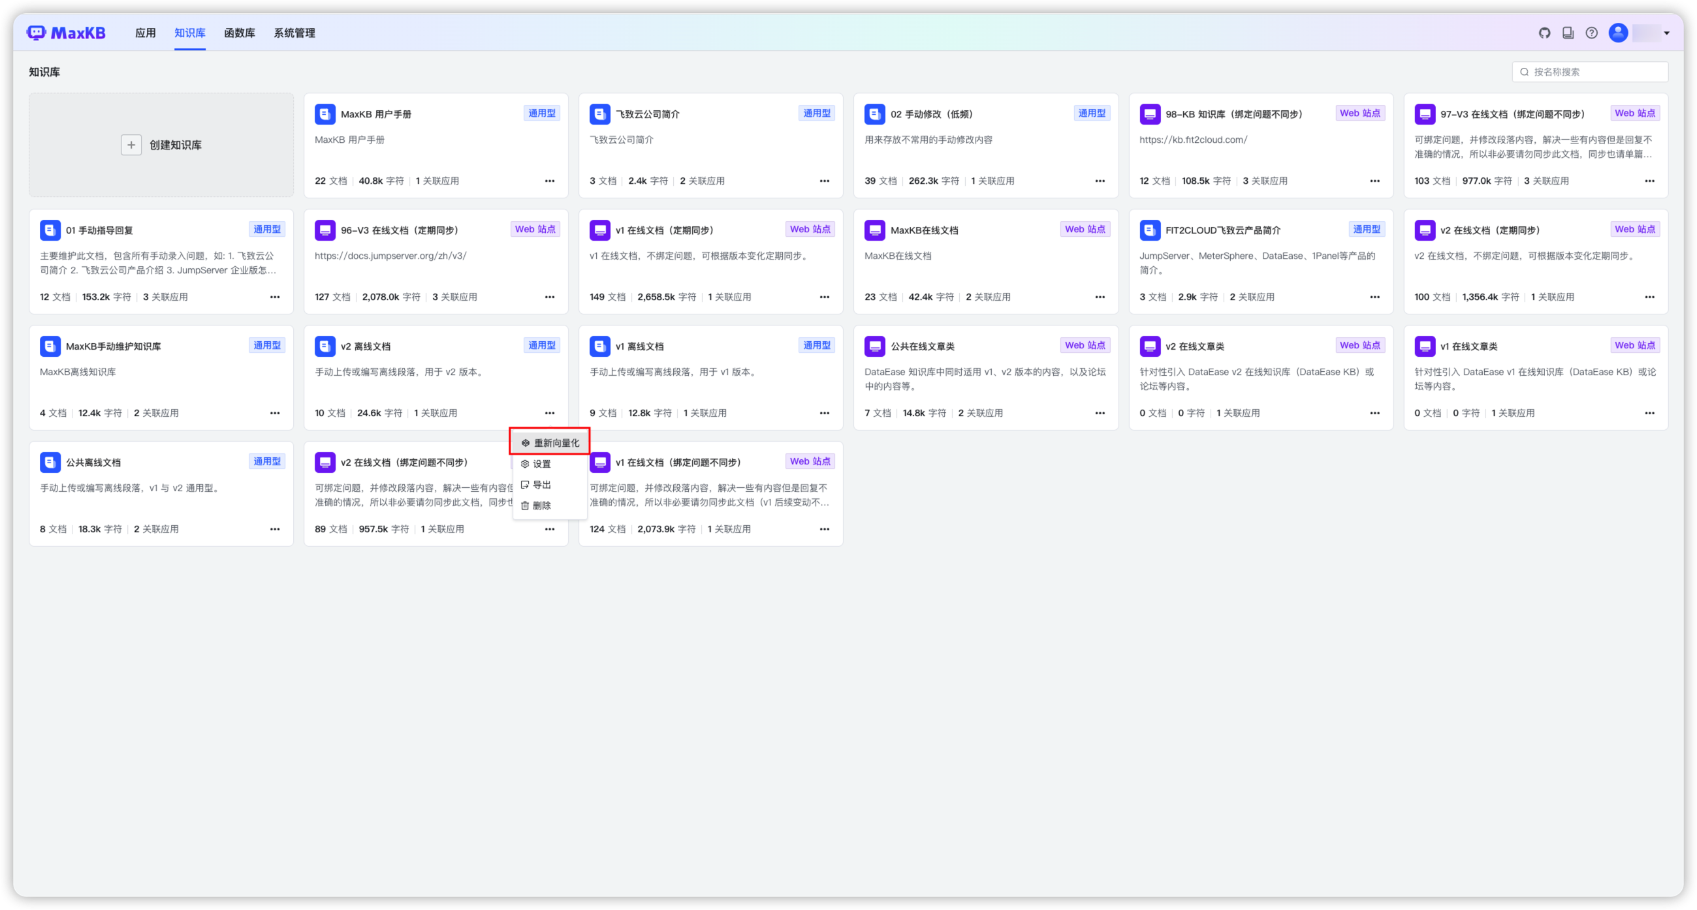Expand the user account dropdown arrow
1697x910 pixels.
(1667, 33)
